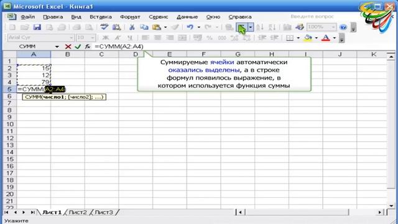Image resolution: width=398 pixels, height=224 pixels.
Task: Click the Fill Color bucket swatch
Action: 308,38
